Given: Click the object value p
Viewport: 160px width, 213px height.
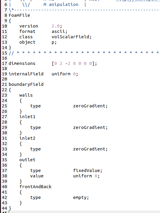Looking at the screenshot, I should [x=53, y=42].
